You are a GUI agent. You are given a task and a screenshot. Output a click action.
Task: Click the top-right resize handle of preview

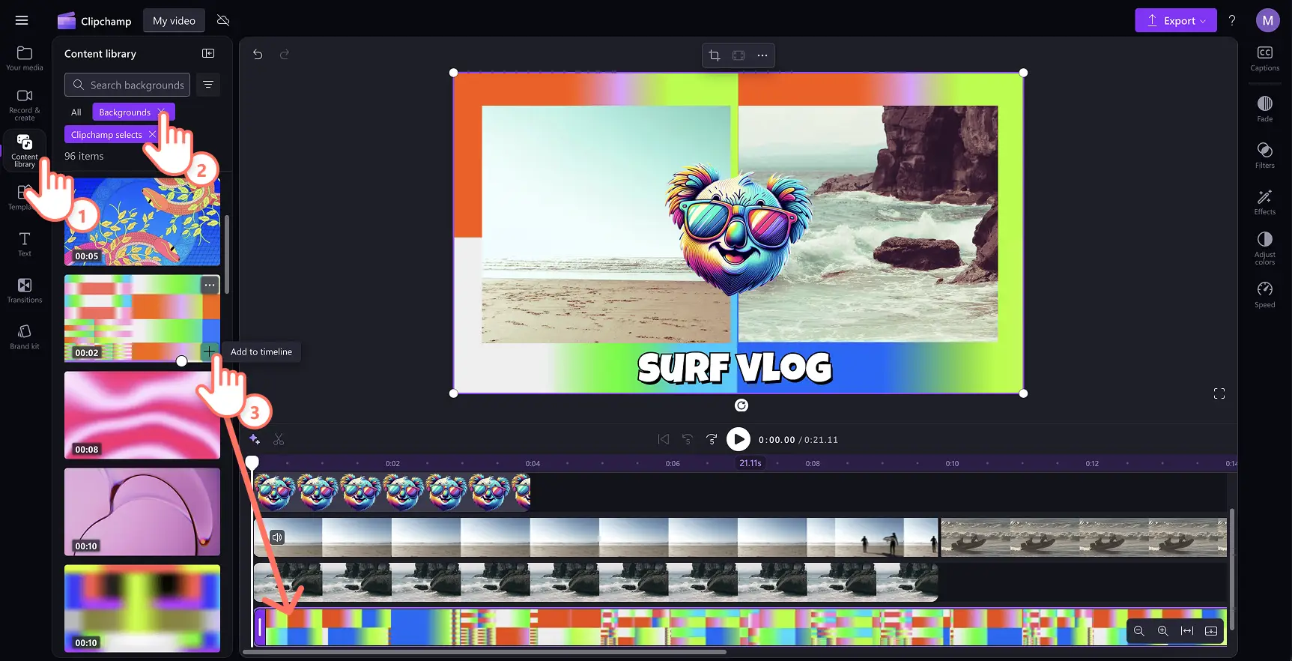click(1023, 73)
